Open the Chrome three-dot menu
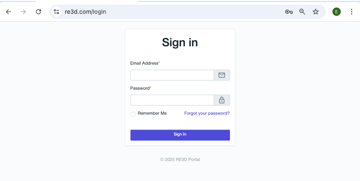360x181 pixels. pos(351,12)
